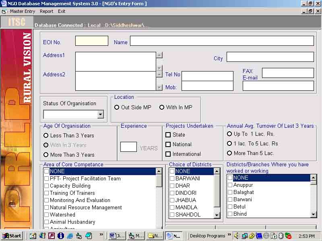Check State projects undertaken

[x=168, y=135]
